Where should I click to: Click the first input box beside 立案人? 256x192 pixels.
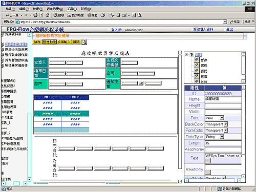pyautogui.click(x=57, y=62)
